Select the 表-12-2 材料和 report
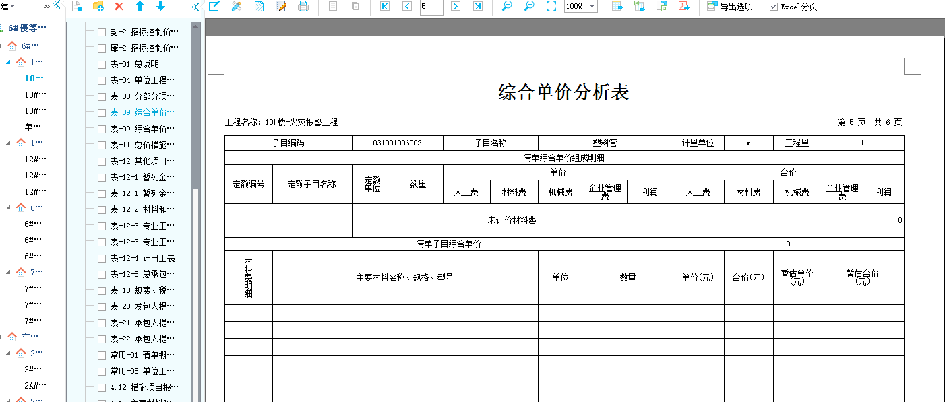945x402 pixels. tap(142, 209)
